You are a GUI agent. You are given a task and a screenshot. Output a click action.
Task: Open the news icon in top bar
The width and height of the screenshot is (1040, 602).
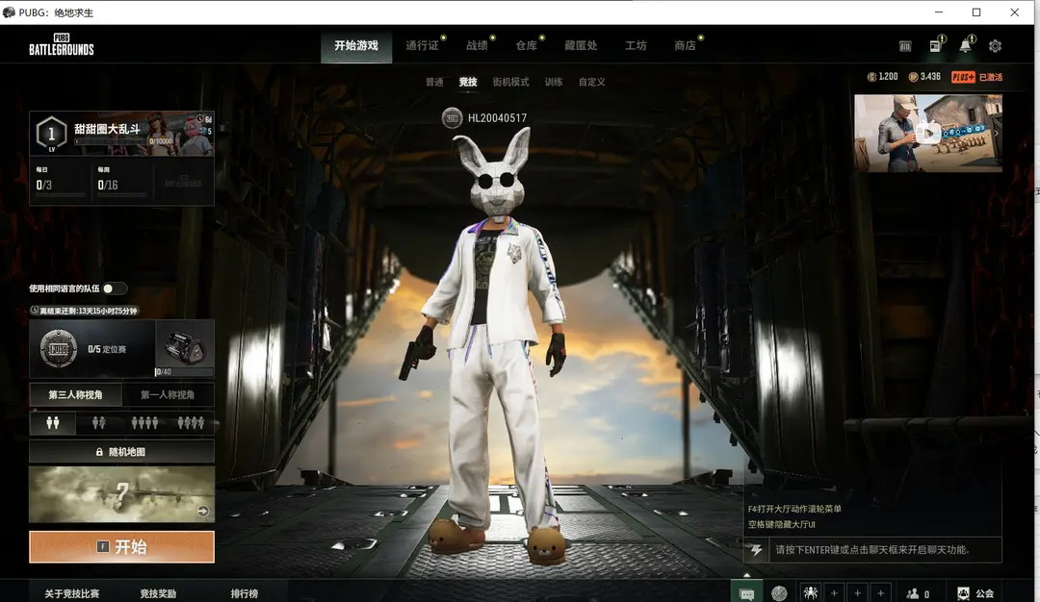pyautogui.click(x=935, y=46)
